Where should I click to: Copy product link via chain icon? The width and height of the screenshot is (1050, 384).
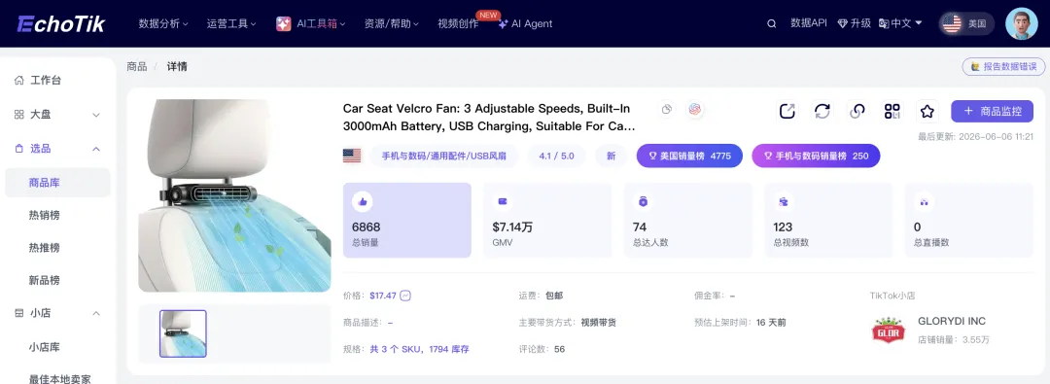point(857,111)
